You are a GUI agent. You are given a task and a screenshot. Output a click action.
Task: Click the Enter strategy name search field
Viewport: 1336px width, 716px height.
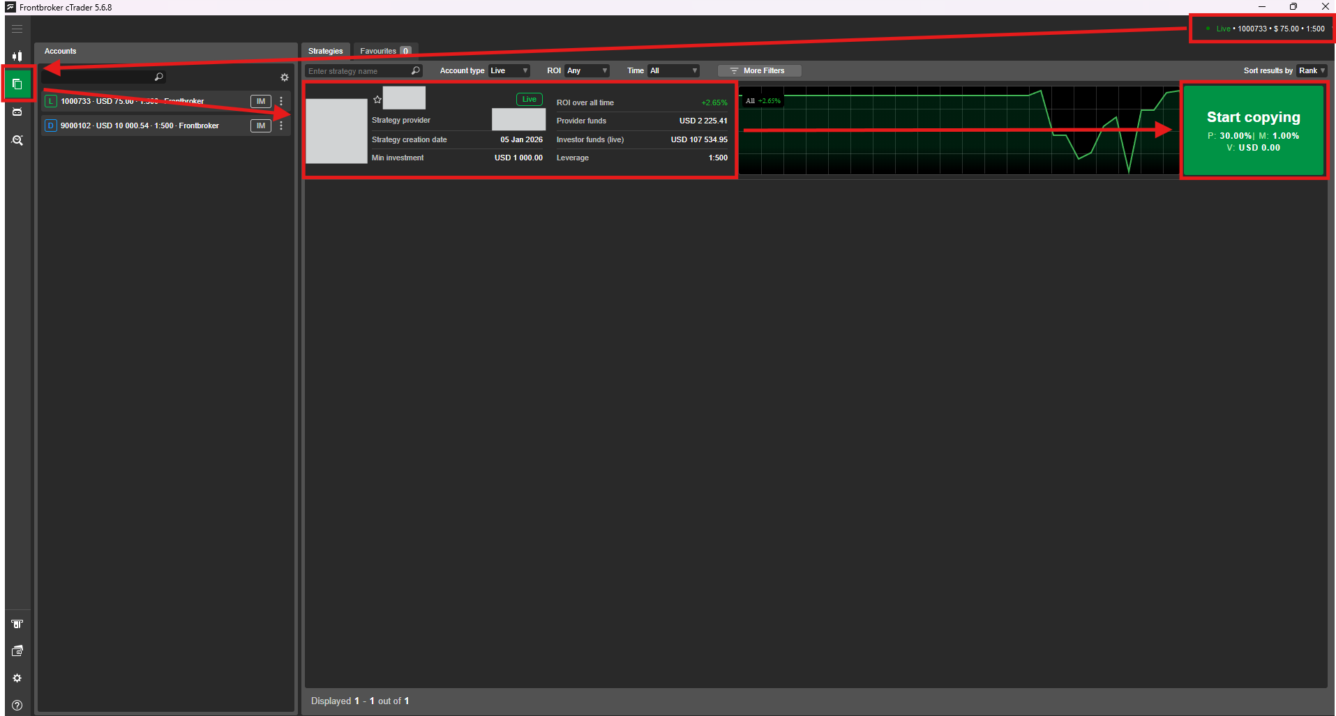coord(359,71)
